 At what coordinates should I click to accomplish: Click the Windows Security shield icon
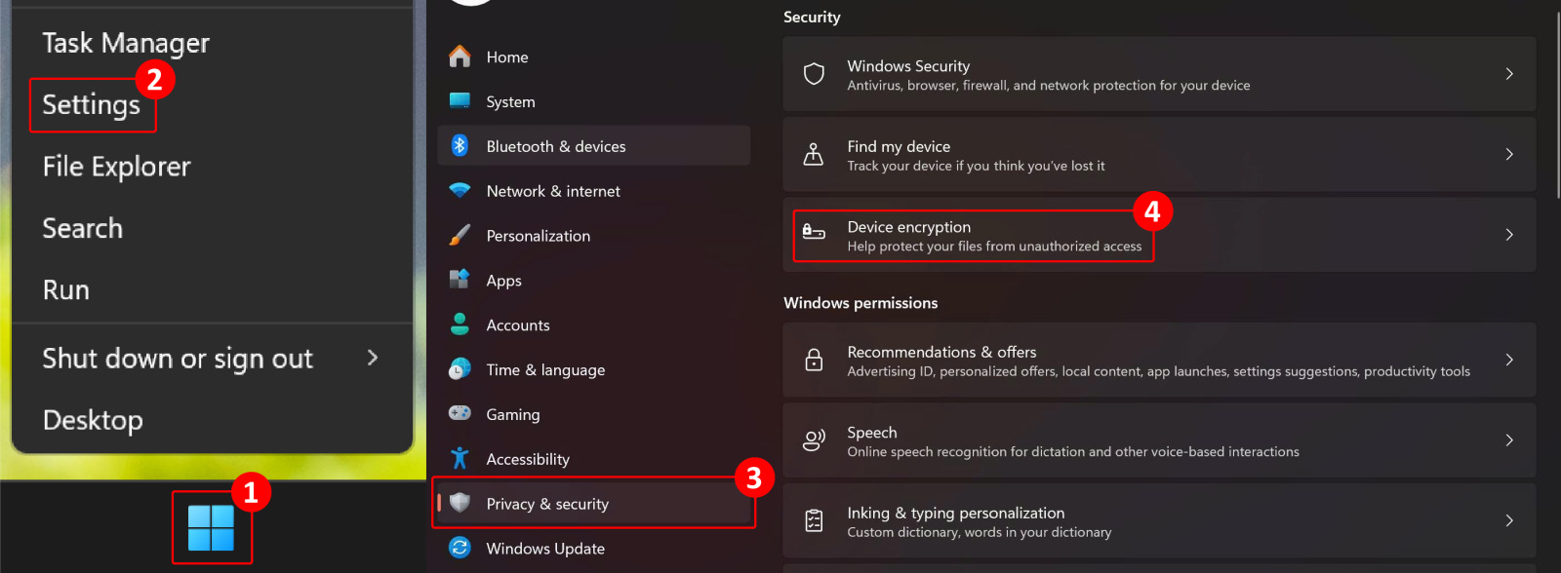point(814,74)
